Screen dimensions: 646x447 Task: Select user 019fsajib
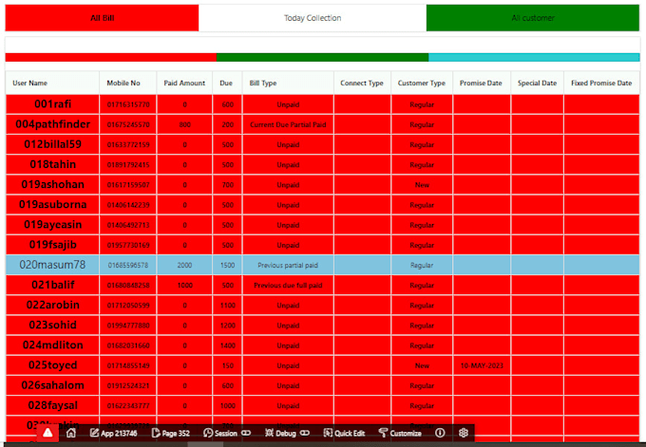click(x=53, y=245)
